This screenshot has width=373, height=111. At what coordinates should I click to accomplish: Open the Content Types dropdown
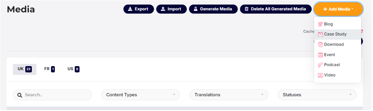click(140, 95)
